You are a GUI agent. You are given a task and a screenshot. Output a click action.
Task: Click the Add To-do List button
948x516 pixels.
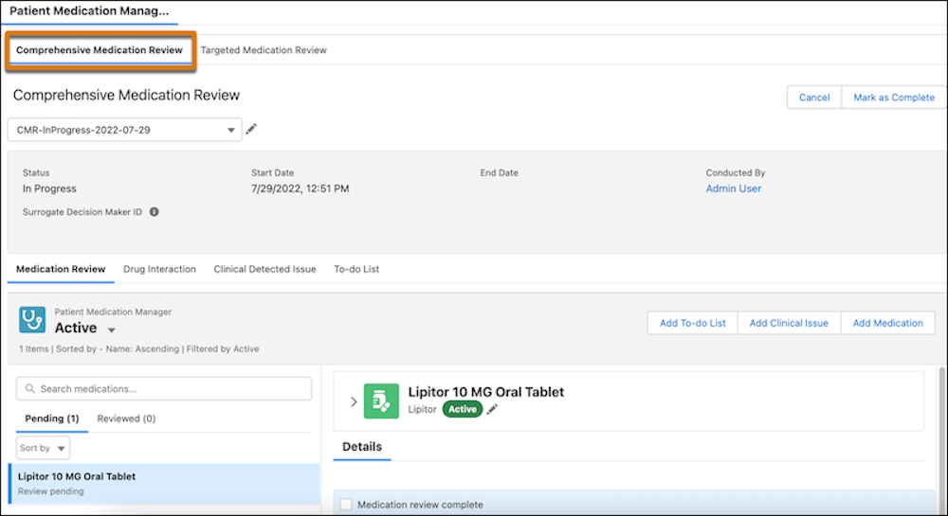click(693, 323)
